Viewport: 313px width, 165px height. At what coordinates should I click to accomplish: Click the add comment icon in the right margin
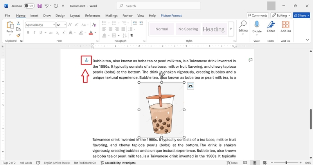[x=250, y=60]
